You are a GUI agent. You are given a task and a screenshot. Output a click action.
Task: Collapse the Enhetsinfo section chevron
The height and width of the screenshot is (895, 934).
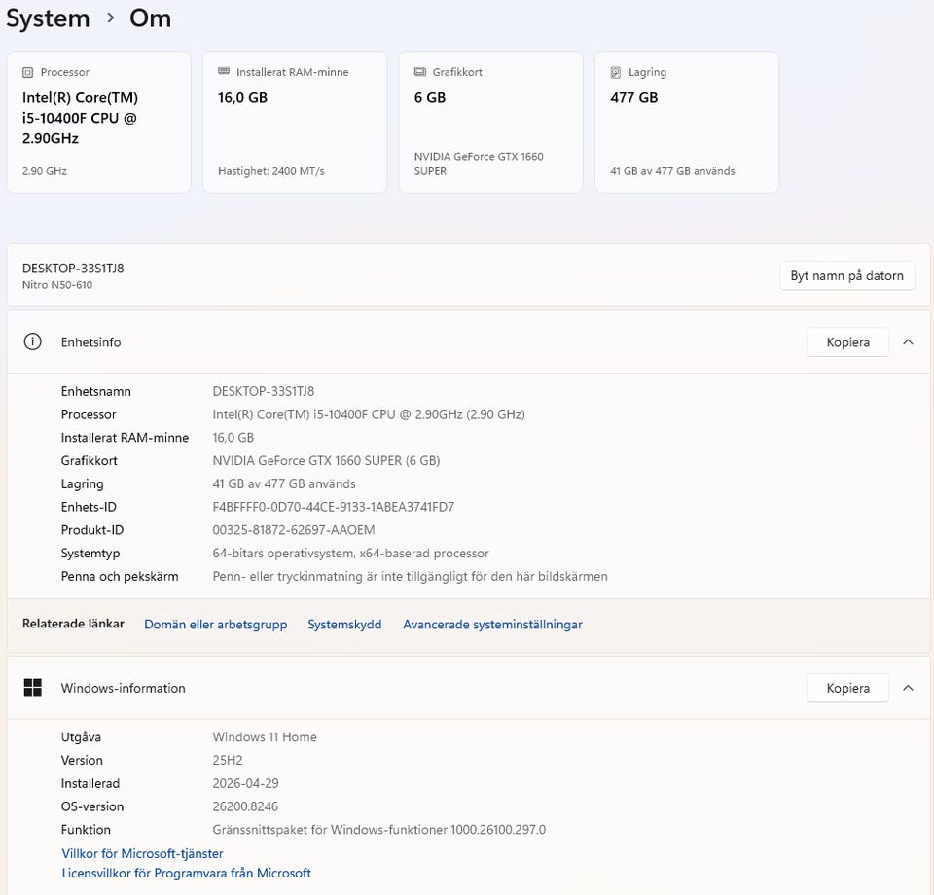(x=908, y=341)
